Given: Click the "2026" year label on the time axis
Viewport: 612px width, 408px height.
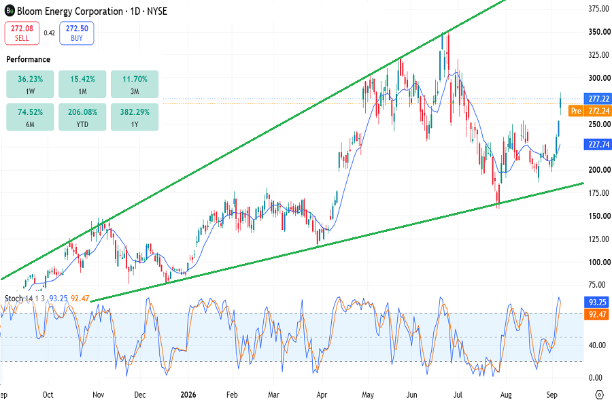Looking at the screenshot, I should (188, 394).
